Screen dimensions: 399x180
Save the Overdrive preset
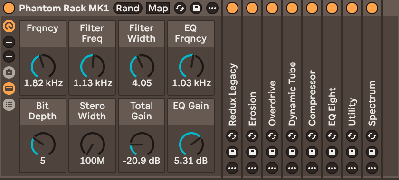(272, 152)
